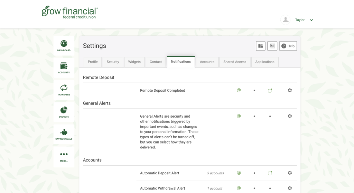Toggle email delivery for General Alerts

[239, 116]
